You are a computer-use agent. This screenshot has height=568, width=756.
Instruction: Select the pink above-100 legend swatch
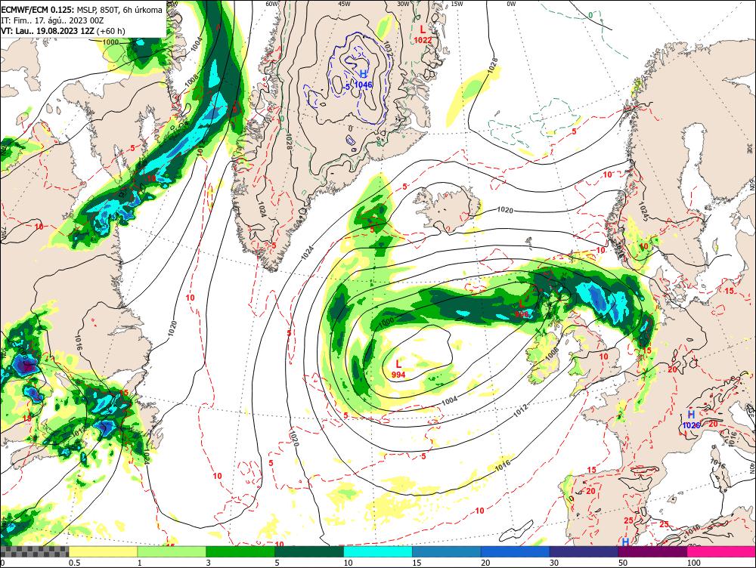coord(721,551)
